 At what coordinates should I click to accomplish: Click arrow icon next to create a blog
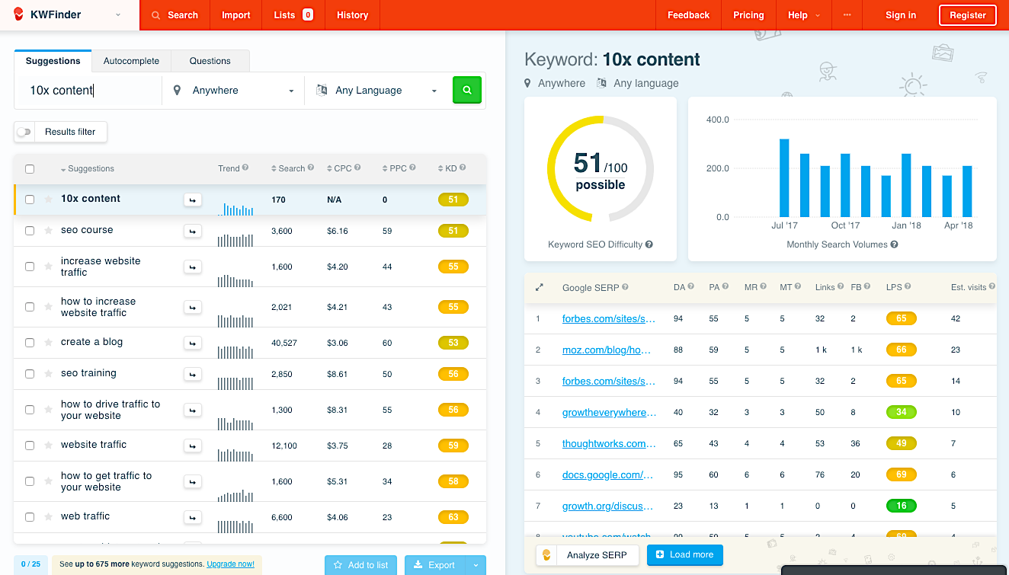click(193, 343)
